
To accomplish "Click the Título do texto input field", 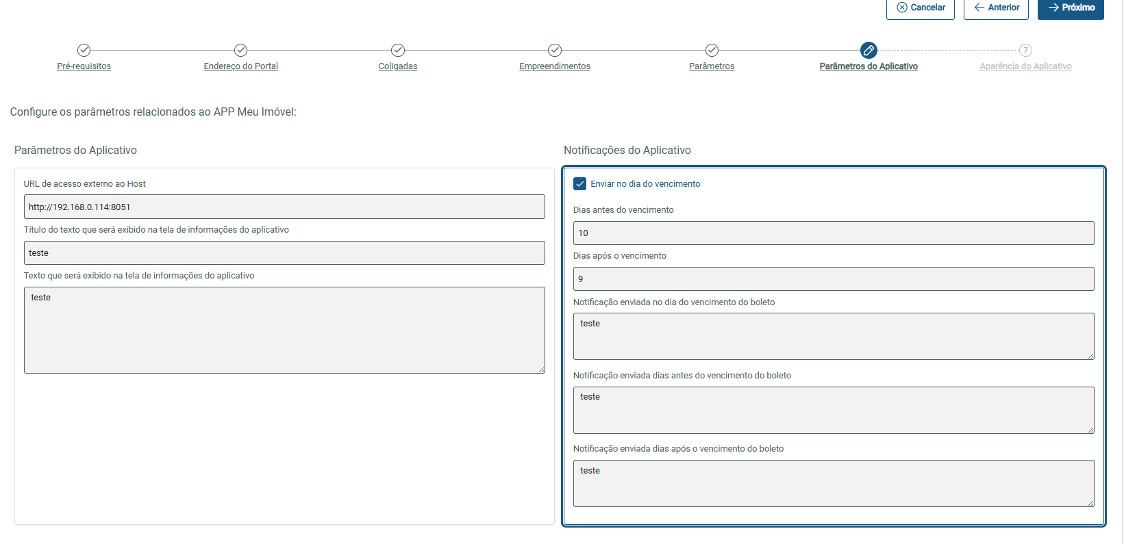I will pyautogui.click(x=284, y=252).
